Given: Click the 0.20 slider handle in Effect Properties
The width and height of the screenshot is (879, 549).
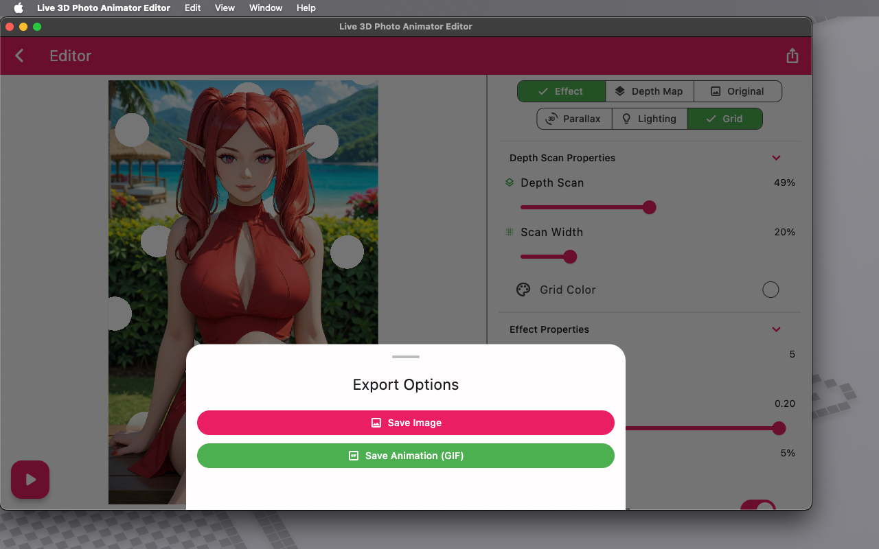Looking at the screenshot, I should coord(779,428).
